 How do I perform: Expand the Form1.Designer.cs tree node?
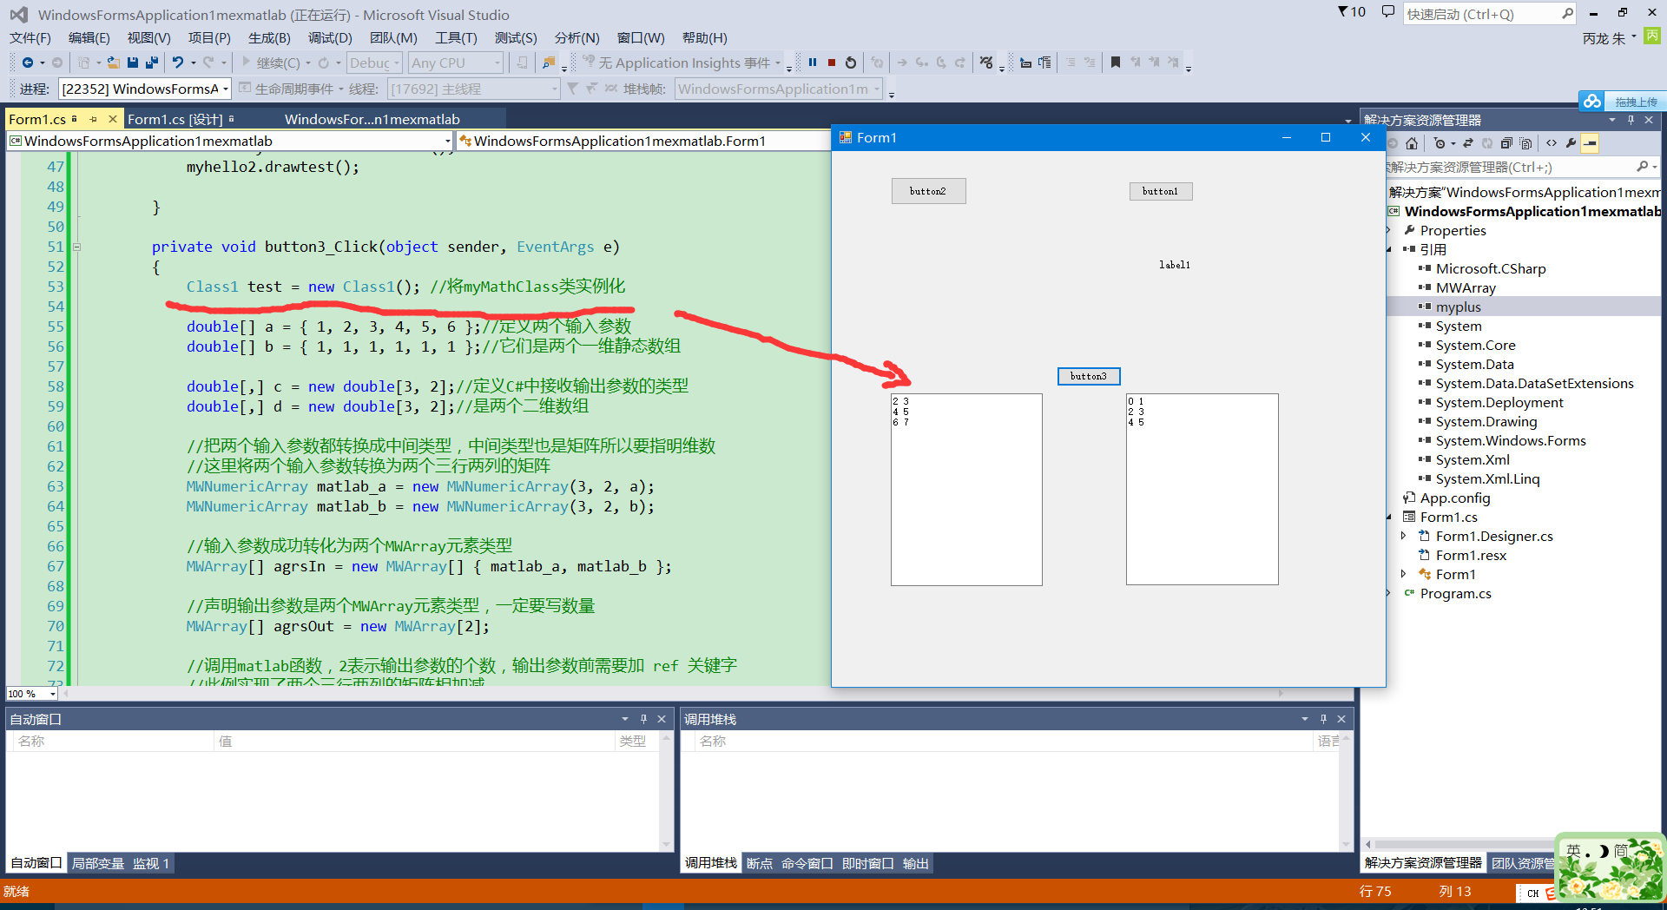click(x=1404, y=536)
